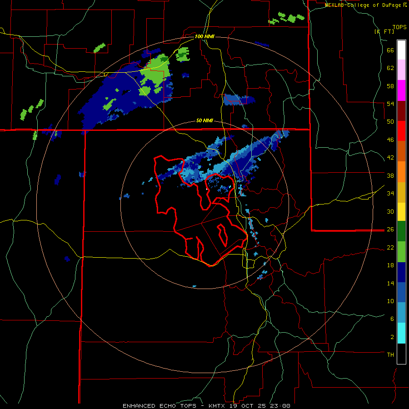Viewport: 409px width, 409px height.
Task: Click the dark green swatch between 30 and 26
Action: tap(401, 231)
